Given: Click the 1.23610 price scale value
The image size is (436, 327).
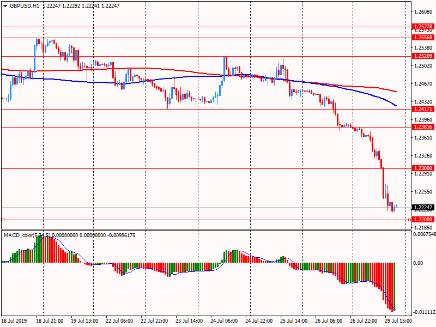Looking at the screenshot, I should [x=423, y=138].
